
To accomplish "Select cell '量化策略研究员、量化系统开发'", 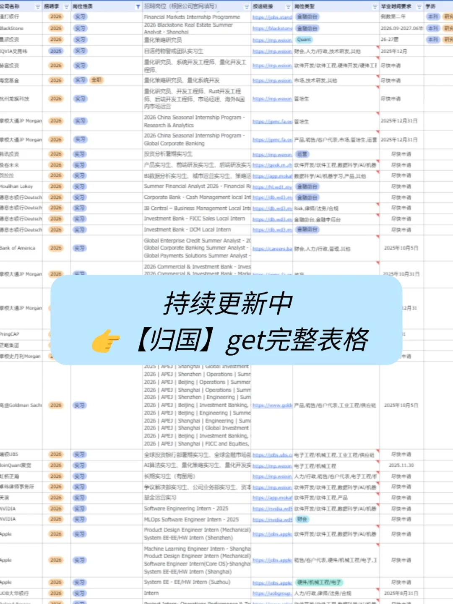I will 197,80.
